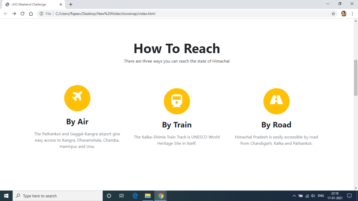
Task: Click the user profile avatar in Chrome
Action: point(344,14)
